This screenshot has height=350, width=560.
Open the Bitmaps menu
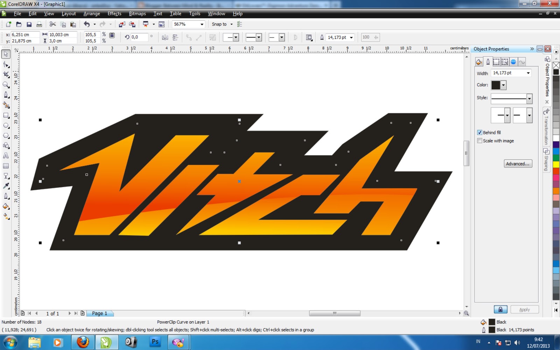[137, 14]
